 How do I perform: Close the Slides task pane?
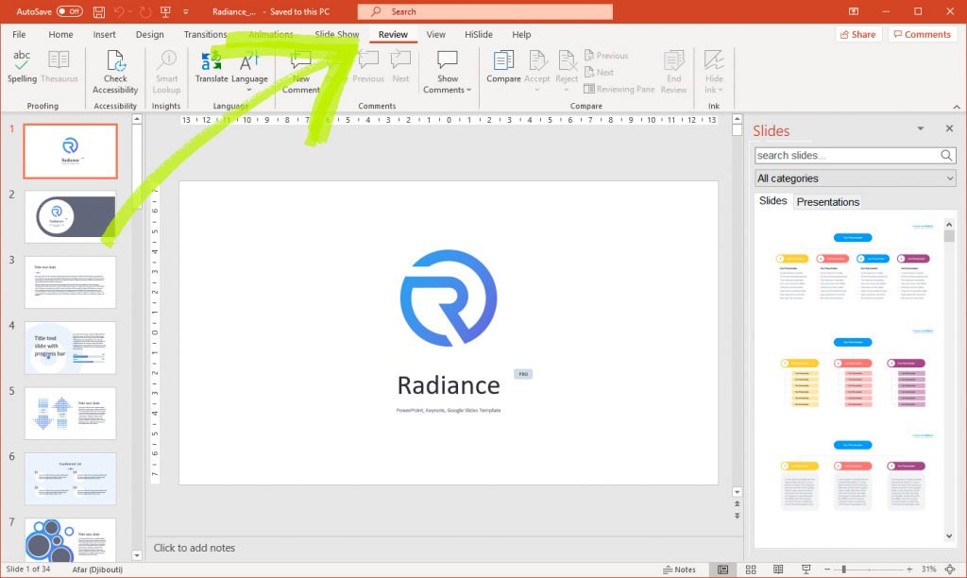click(x=950, y=128)
